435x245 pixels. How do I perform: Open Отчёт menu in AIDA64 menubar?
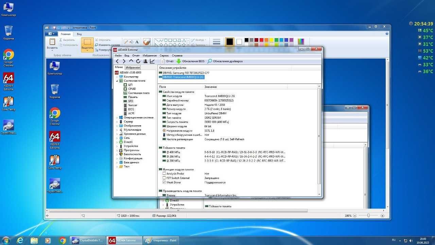tap(136, 55)
